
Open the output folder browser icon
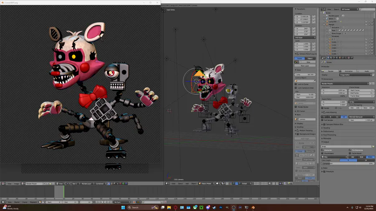click(x=373, y=146)
